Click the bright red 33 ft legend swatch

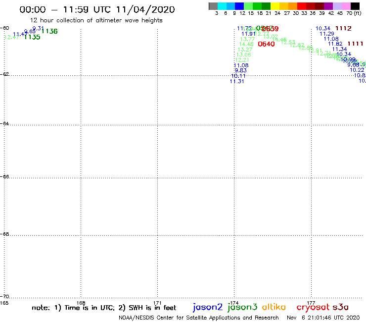(x=302, y=6)
